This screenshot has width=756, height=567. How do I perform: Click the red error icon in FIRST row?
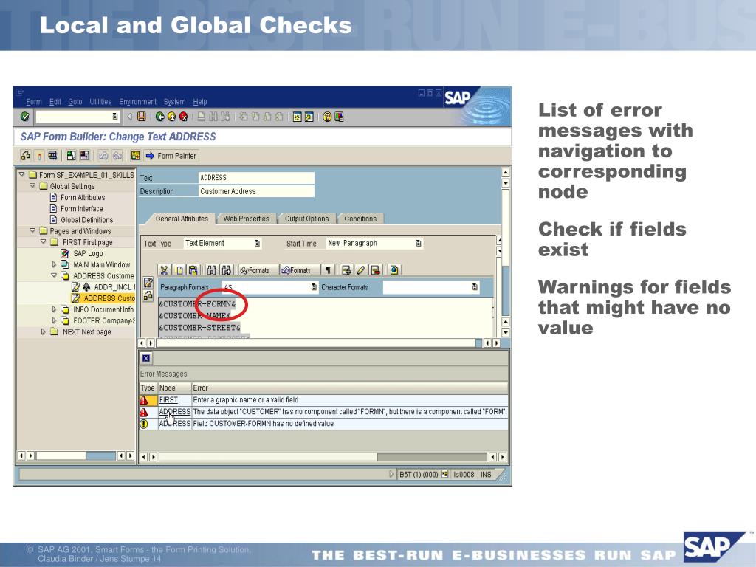(x=144, y=400)
